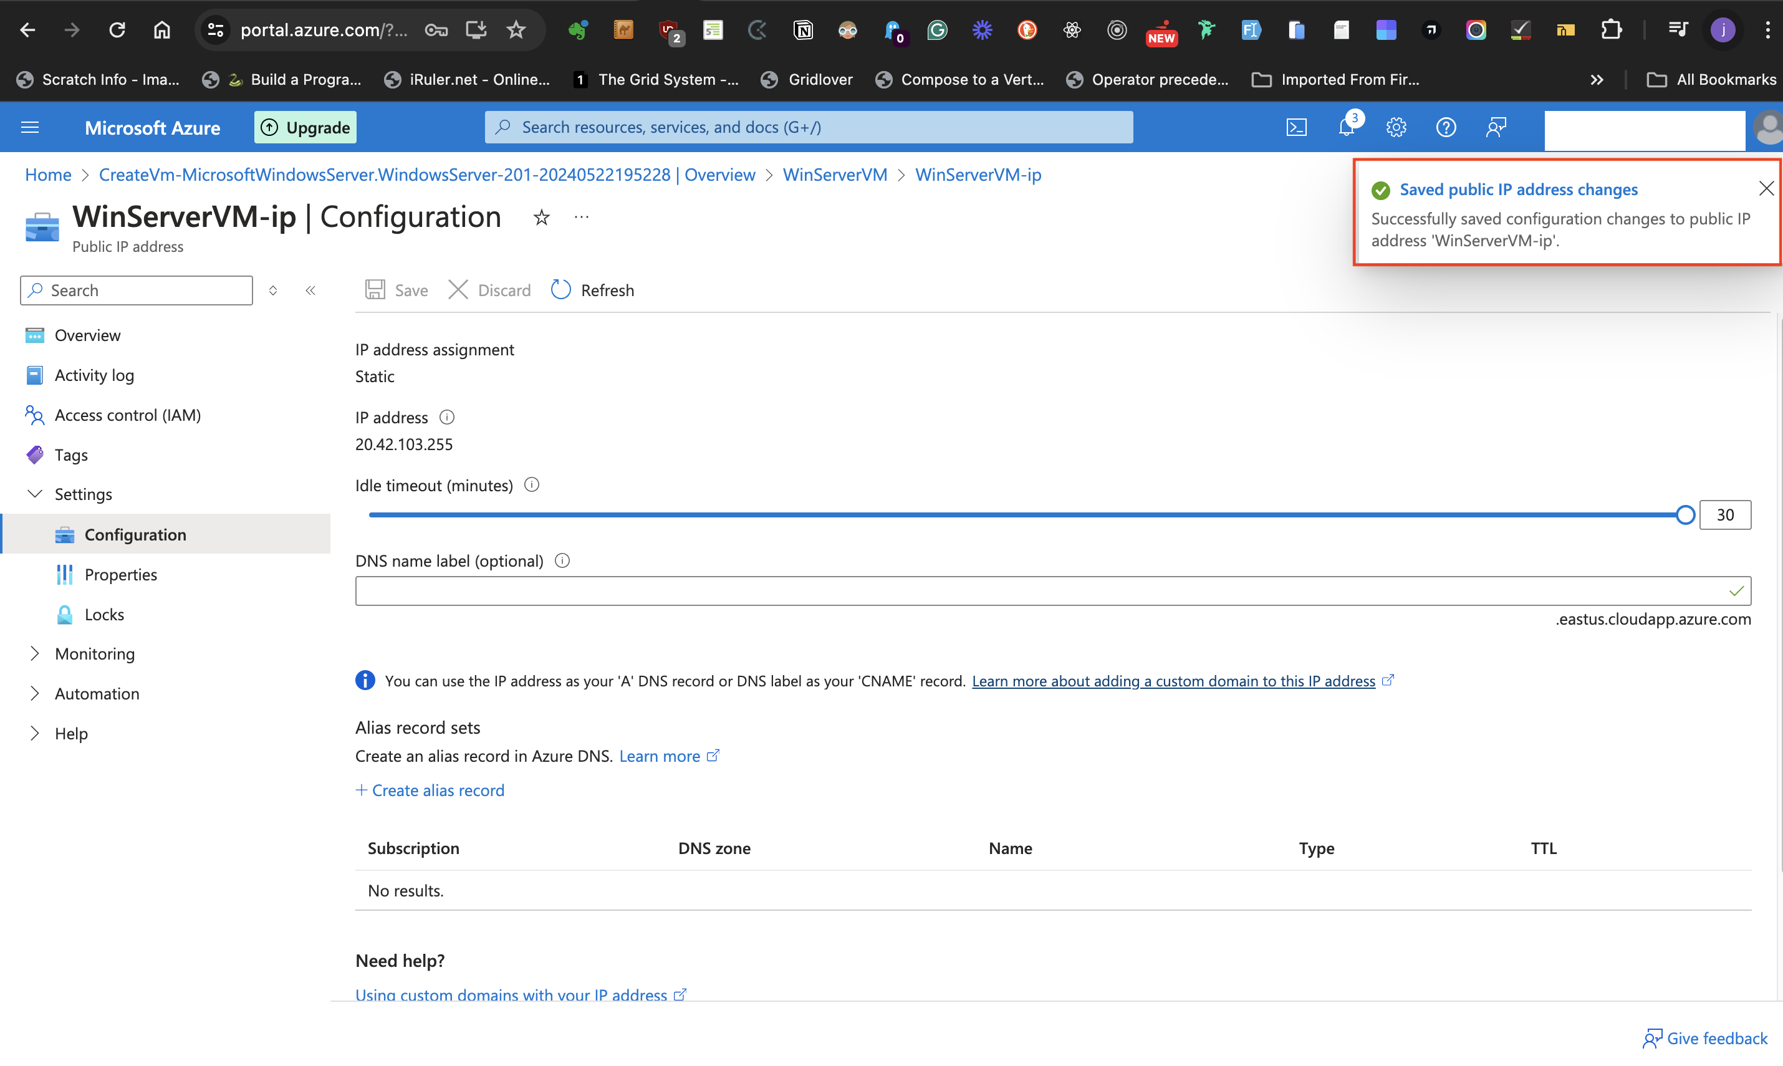Open the feedback icon in header
Viewport: 1783px width, 1066px height.
pyautogui.click(x=1496, y=127)
